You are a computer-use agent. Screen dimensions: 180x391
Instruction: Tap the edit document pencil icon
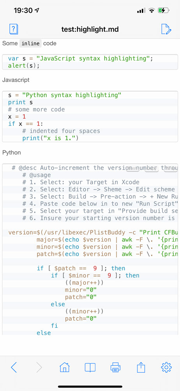click(x=166, y=29)
